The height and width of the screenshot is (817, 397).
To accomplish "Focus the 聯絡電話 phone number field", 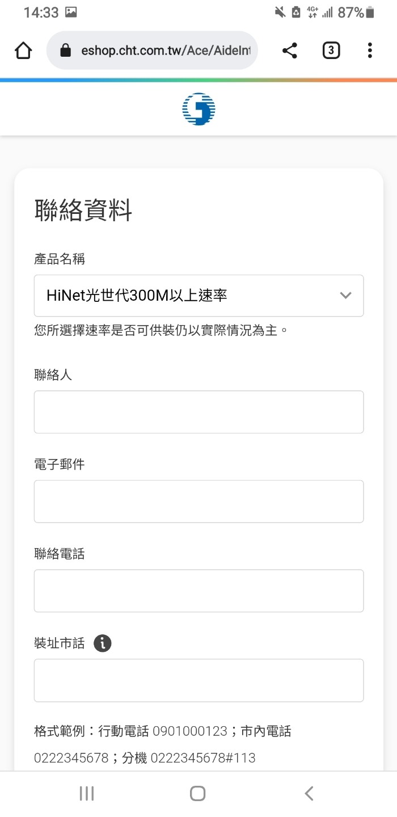I will [x=198, y=591].
